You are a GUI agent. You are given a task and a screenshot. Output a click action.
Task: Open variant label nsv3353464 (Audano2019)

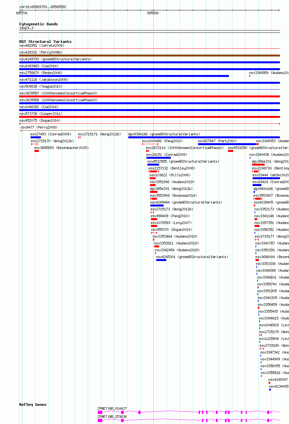pos(175,236)
